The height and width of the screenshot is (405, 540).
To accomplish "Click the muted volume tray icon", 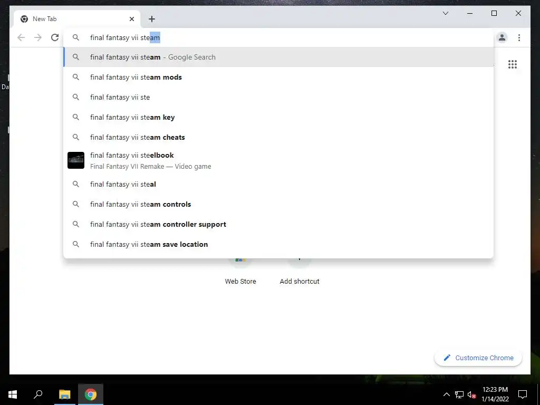I will pyautogui.click(x=471, y=394).
